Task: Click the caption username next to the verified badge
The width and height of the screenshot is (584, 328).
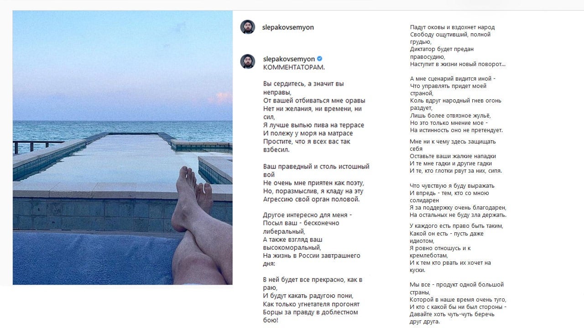Action: pyautogui.click(x=289, y=59)
